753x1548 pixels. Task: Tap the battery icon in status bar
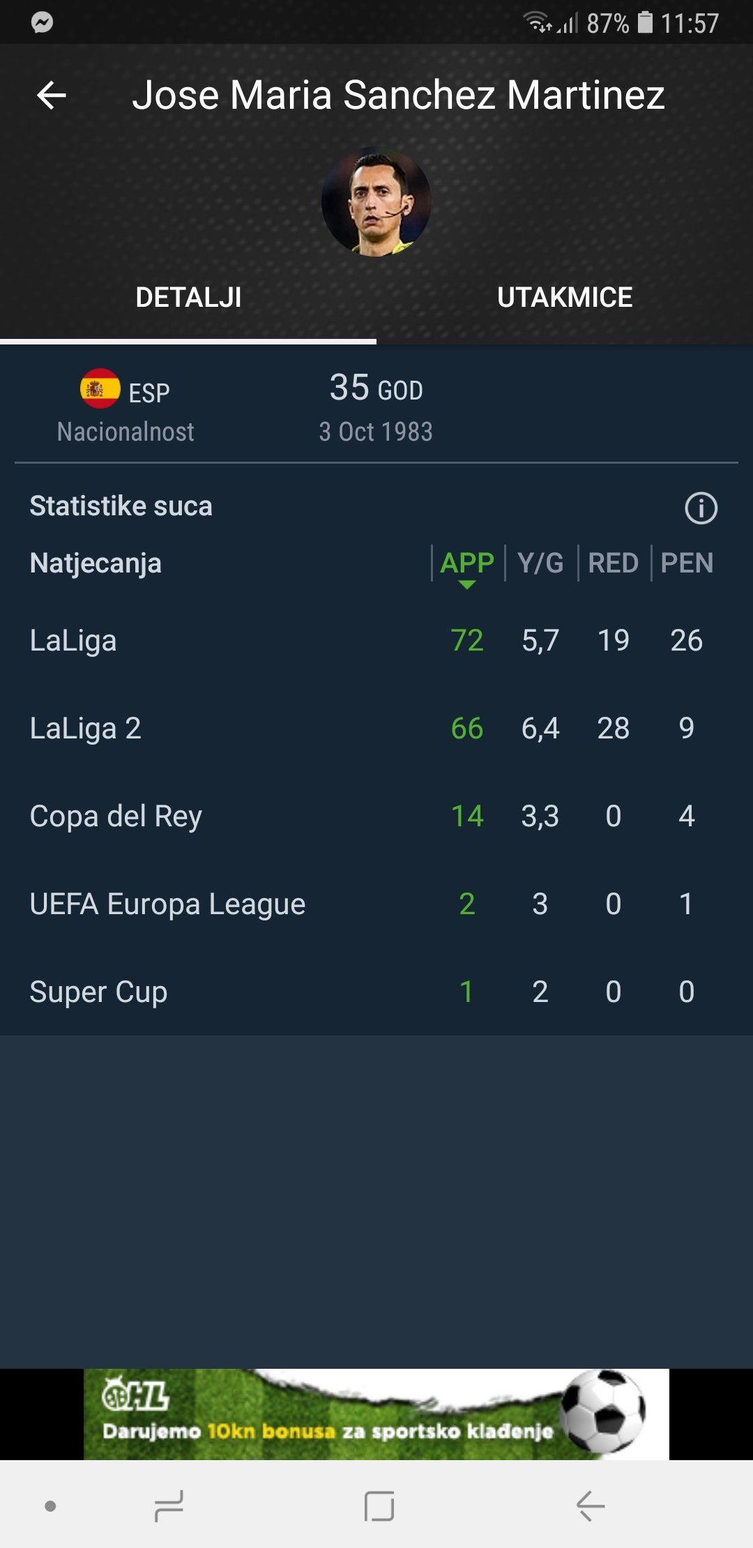pos(646,23)
